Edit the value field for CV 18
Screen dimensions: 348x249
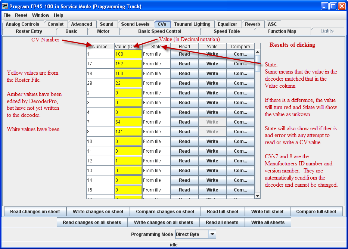click(x=128, y=74)
